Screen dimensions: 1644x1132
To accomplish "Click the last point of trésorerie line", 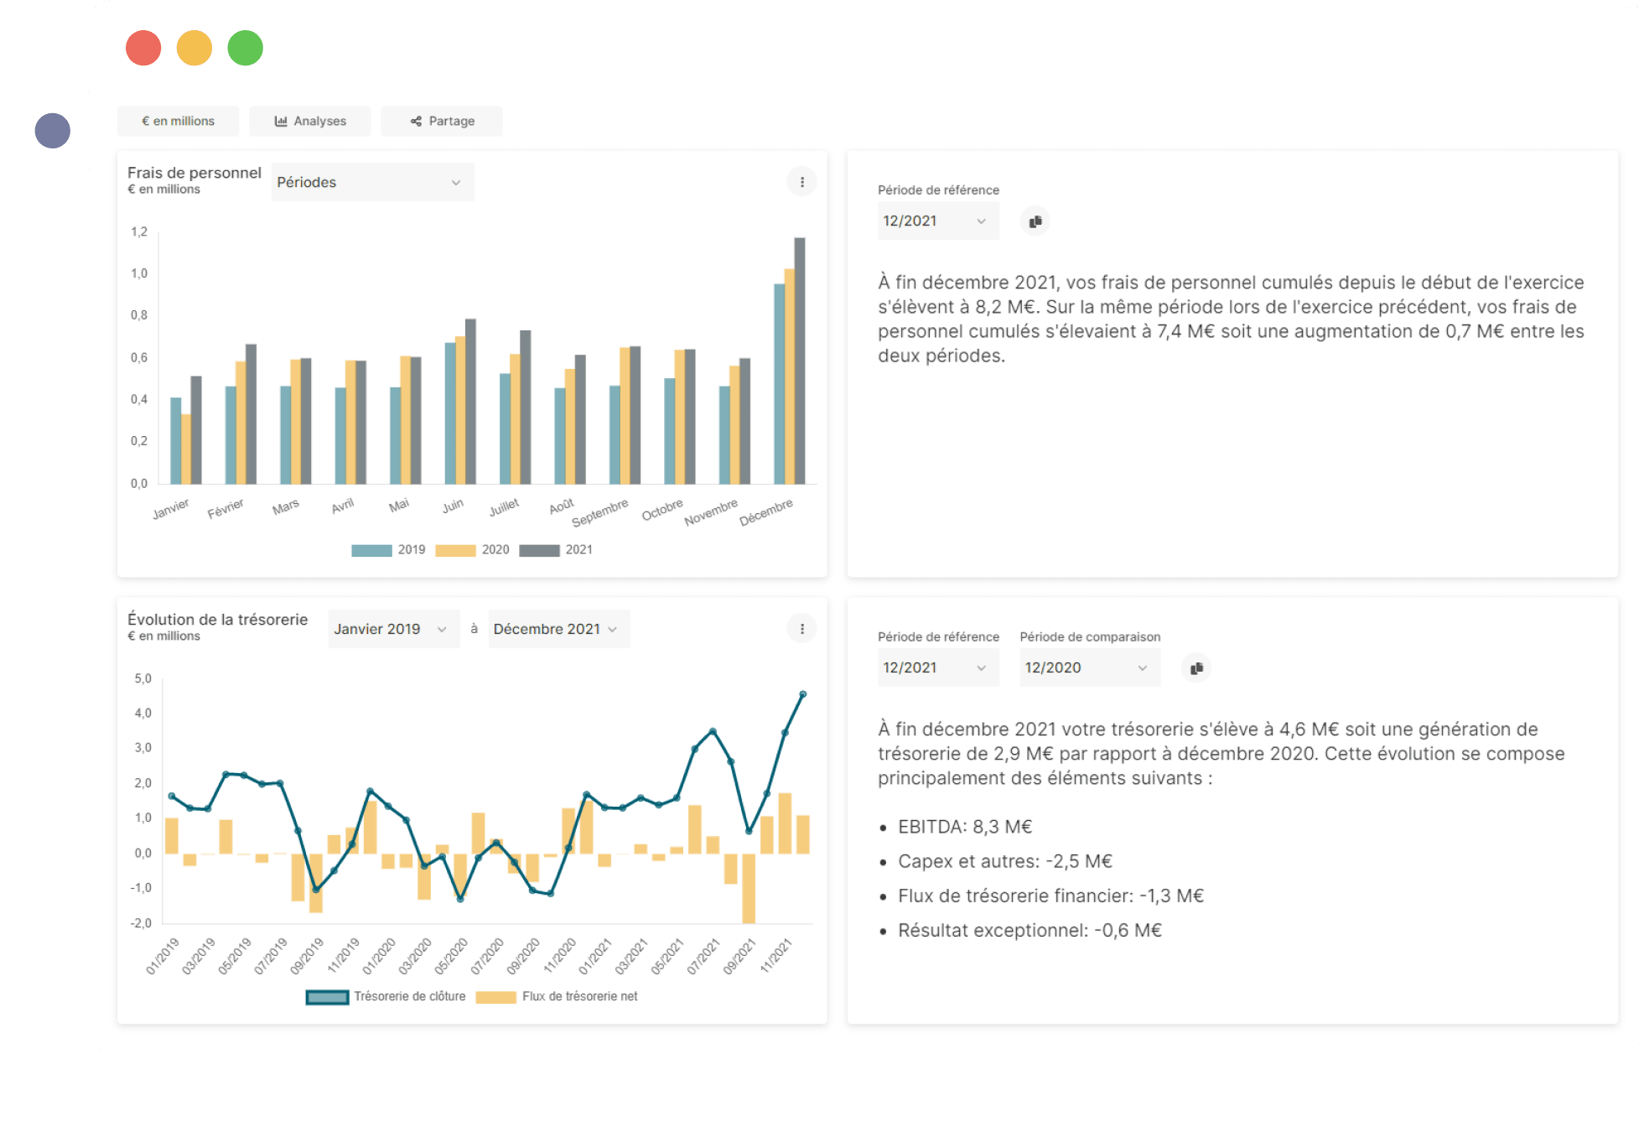I will point(803,694).
